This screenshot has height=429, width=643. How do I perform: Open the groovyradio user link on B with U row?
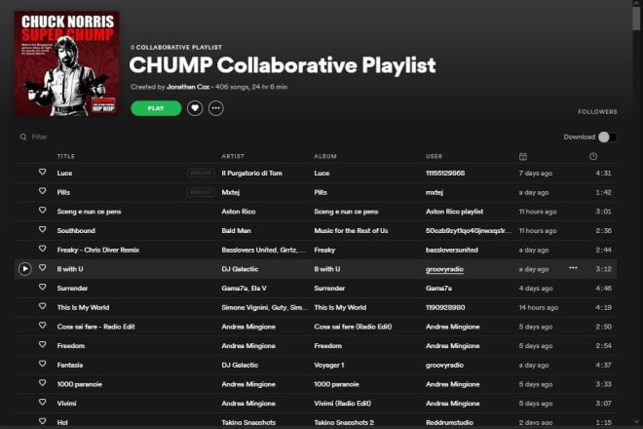coord(444,269)
